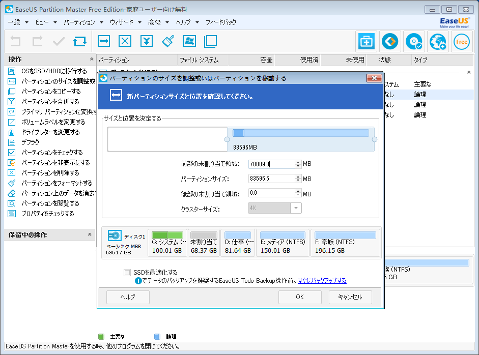
Task: Open the すぐにバックアップする link
Action: click(x=322, y=281)
